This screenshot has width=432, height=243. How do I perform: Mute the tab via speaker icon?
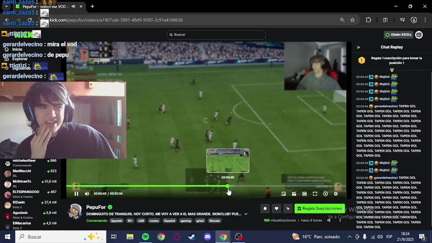pyautogui.click(x=73, y=6)
